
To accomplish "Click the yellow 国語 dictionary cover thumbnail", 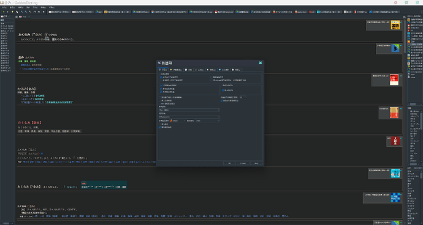I will coord(395,25).
